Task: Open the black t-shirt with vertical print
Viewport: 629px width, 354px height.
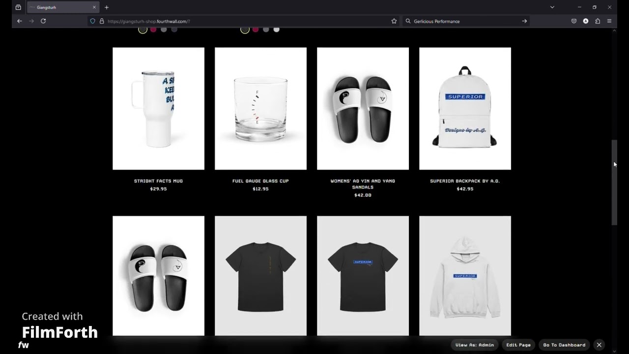Action: [260, 276]
